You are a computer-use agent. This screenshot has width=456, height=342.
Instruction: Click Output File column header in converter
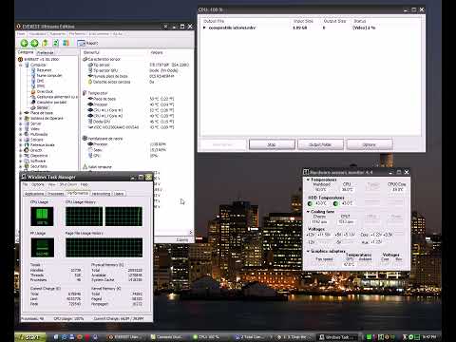pyautogui.click(x=214, y=21)
